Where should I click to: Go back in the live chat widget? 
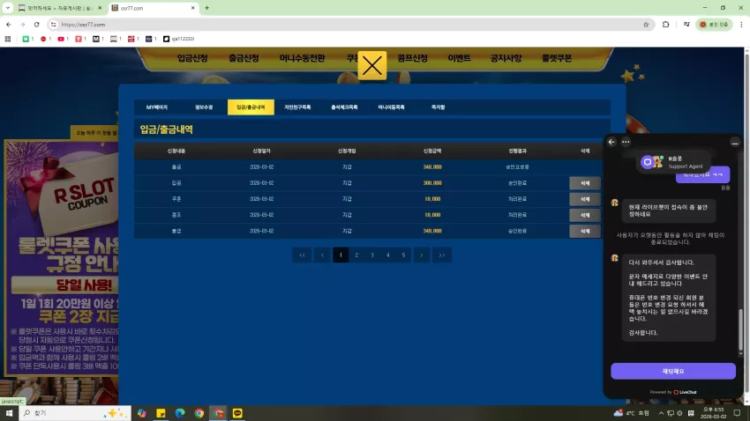coord(611,142)
